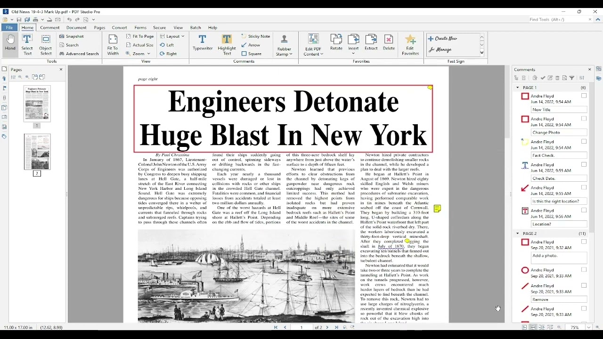The width and height of the screenshot is (603, 339).
Task: Check the 'Remove' comment checkbox
Action: click(x=584, y=285)
